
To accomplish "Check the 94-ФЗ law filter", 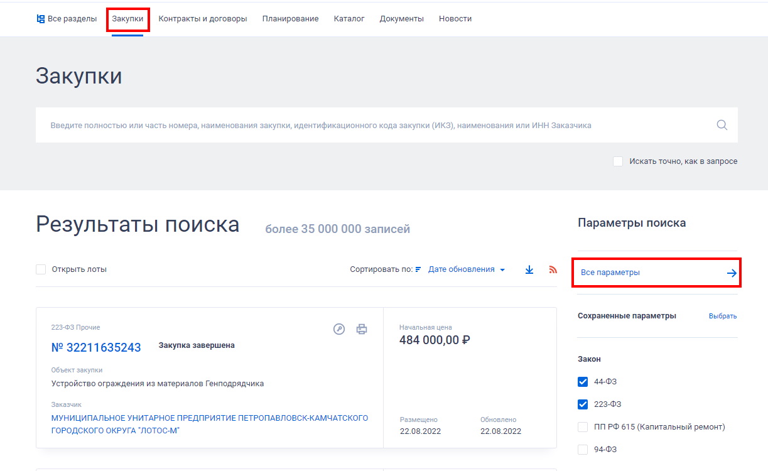I will pos(583,450).
